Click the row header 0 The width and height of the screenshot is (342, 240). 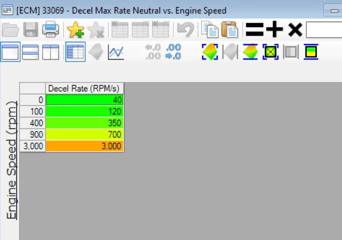32,100
